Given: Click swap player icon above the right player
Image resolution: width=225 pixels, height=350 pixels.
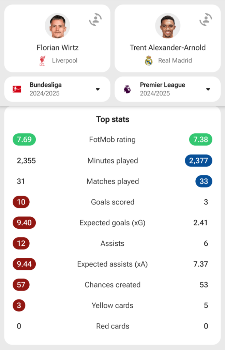Looking at the screenshot, I should point(206,20).
